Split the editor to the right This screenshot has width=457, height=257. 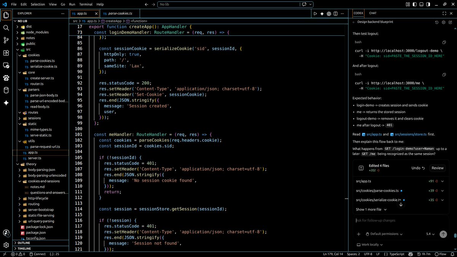(336, 14)
